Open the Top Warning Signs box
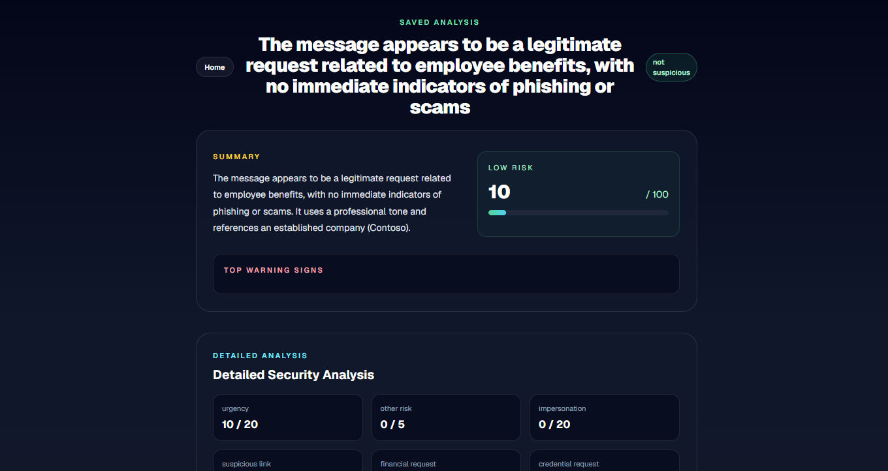The height and width of the screenshot is (471, 888). 446,274
